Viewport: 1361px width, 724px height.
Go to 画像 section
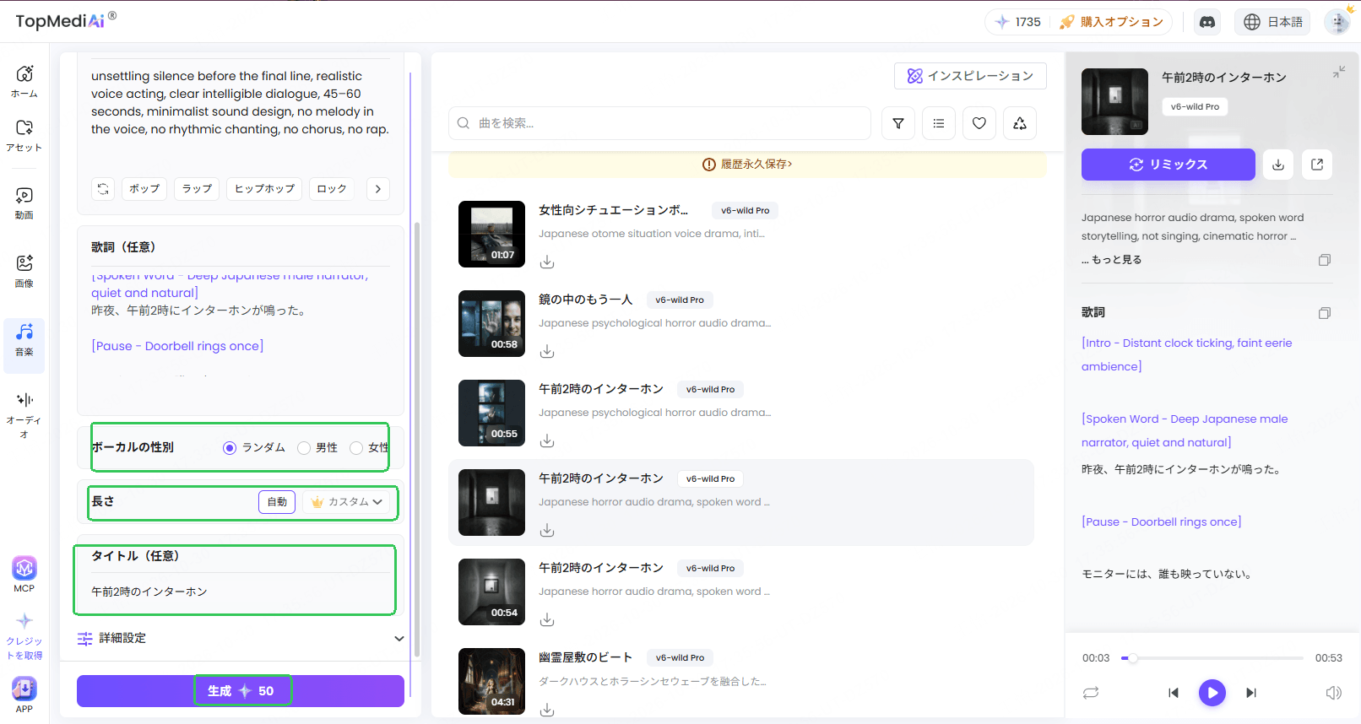point(24,271)
